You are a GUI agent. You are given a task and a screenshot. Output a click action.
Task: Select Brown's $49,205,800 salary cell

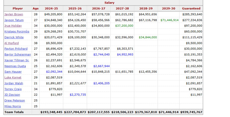(53, 14)
